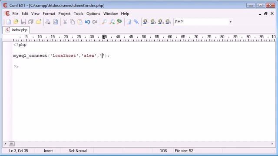Click the Sel: Normal status entry
Screen dimensions: 278x156
(x=78, y=151)
